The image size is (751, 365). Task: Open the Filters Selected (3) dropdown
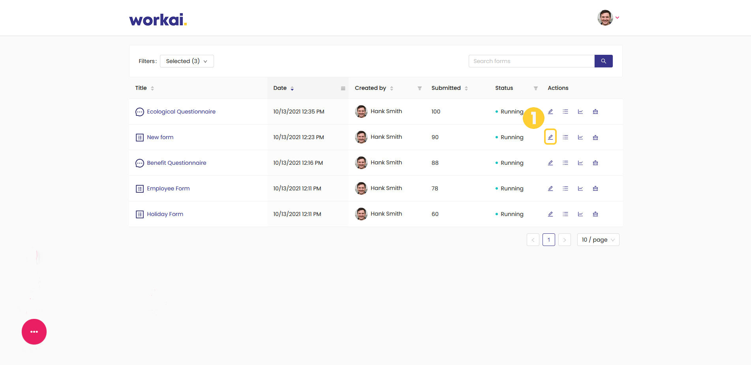pyautogui.click(x=187, y=61)
